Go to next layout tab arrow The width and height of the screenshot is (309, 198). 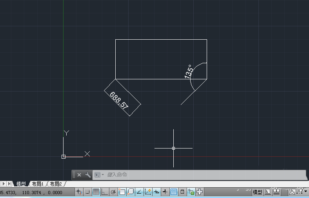click(4, 183)
